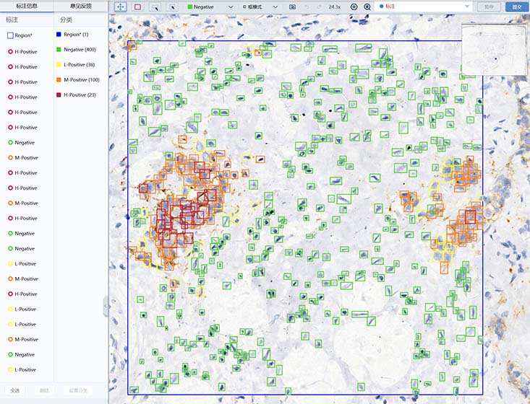Click the undo arrow icon
Screen dimensions: 530x404
point(307,6)
